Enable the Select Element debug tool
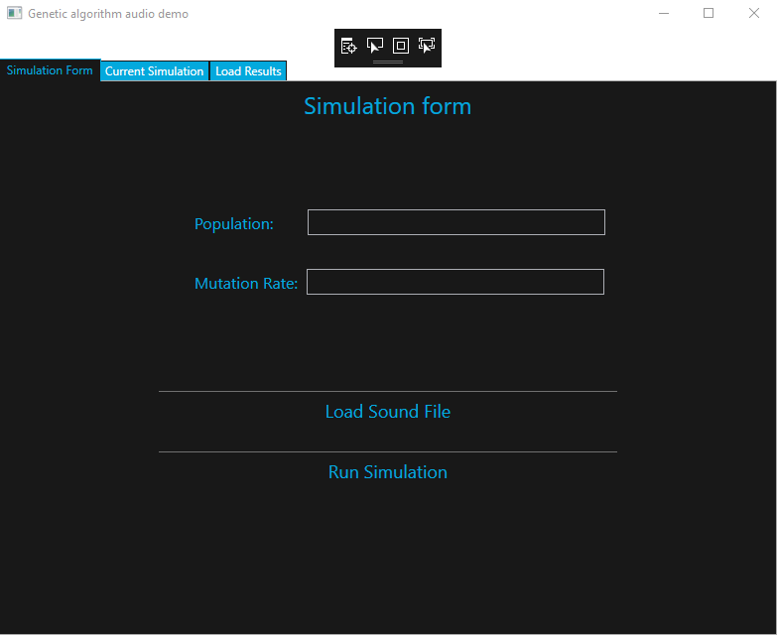This screenshot has height=635, width=777. (x=375, y=46)
